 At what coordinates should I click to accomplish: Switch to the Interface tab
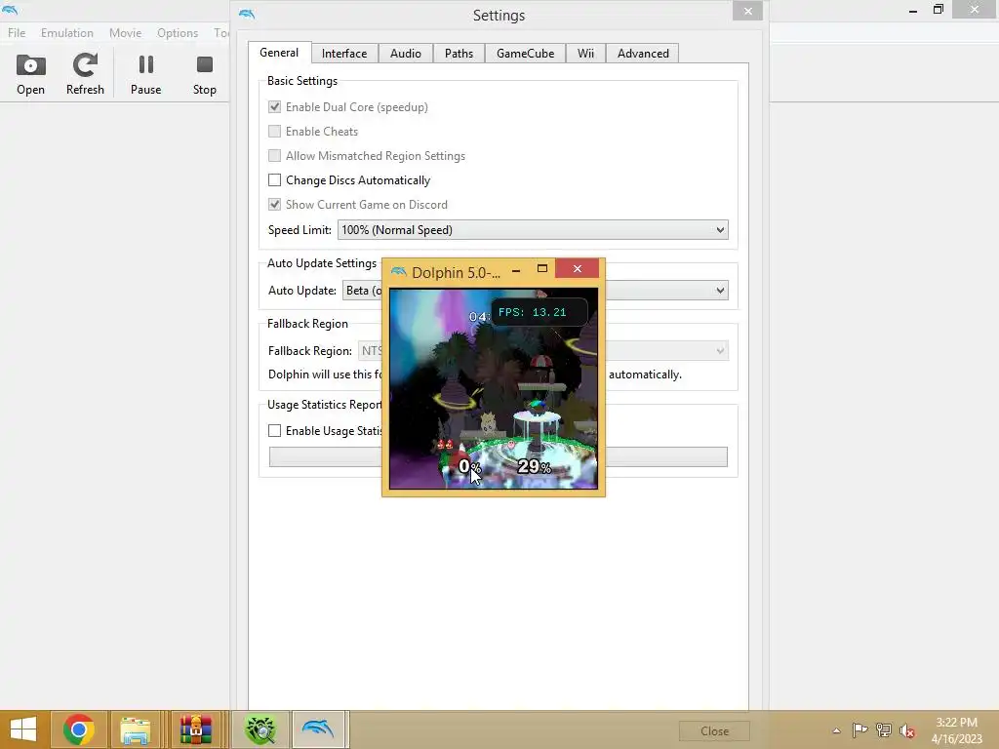point(344,54)
